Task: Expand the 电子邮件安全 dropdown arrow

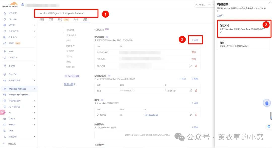Action: (x=35, y=80)
